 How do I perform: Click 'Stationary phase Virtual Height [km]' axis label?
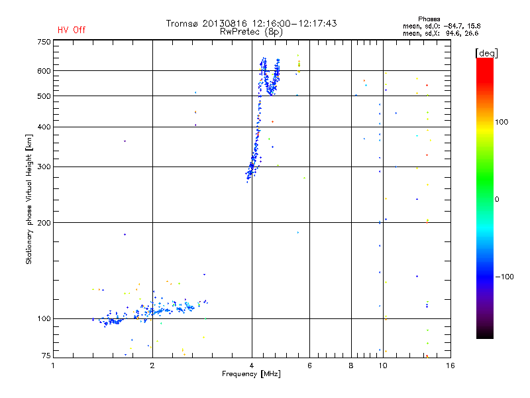(x=29, y=199)
